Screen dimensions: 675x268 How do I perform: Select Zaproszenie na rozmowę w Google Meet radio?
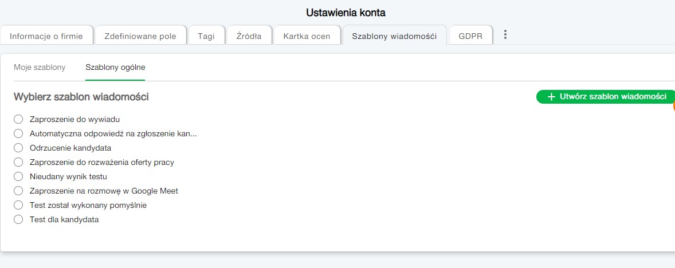[18, 191]
